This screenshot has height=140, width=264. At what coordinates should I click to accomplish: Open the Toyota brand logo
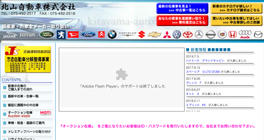point(188,34)
